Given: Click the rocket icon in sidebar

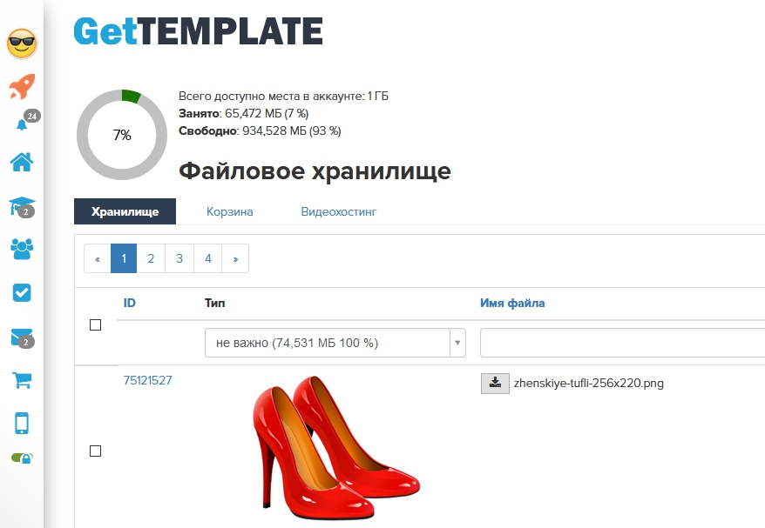Looking at the screenshot, I should (x=22, y=87).
